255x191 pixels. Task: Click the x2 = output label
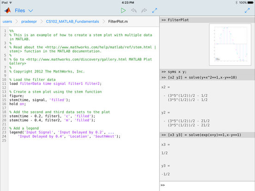(x=165, y=87)
